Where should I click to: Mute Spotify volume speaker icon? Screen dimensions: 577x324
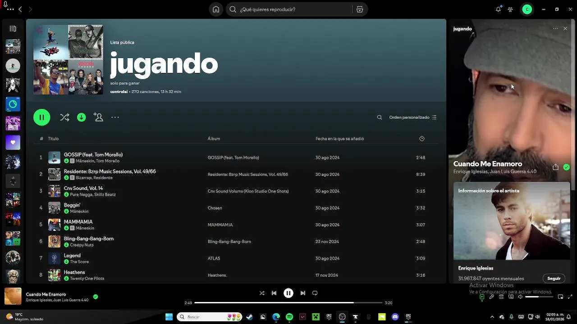(x=520, y=297)
